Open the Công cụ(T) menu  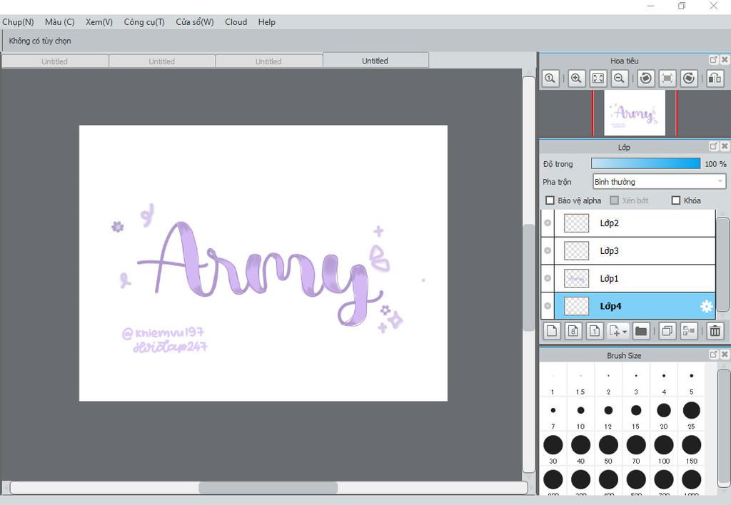[144, 22]
